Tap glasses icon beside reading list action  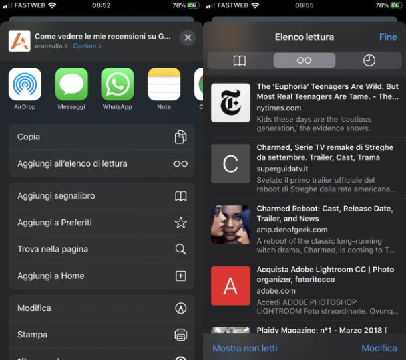pyautogui.click(x=181, y=164)
